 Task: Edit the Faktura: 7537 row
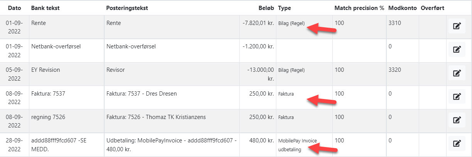click(457, 97)
